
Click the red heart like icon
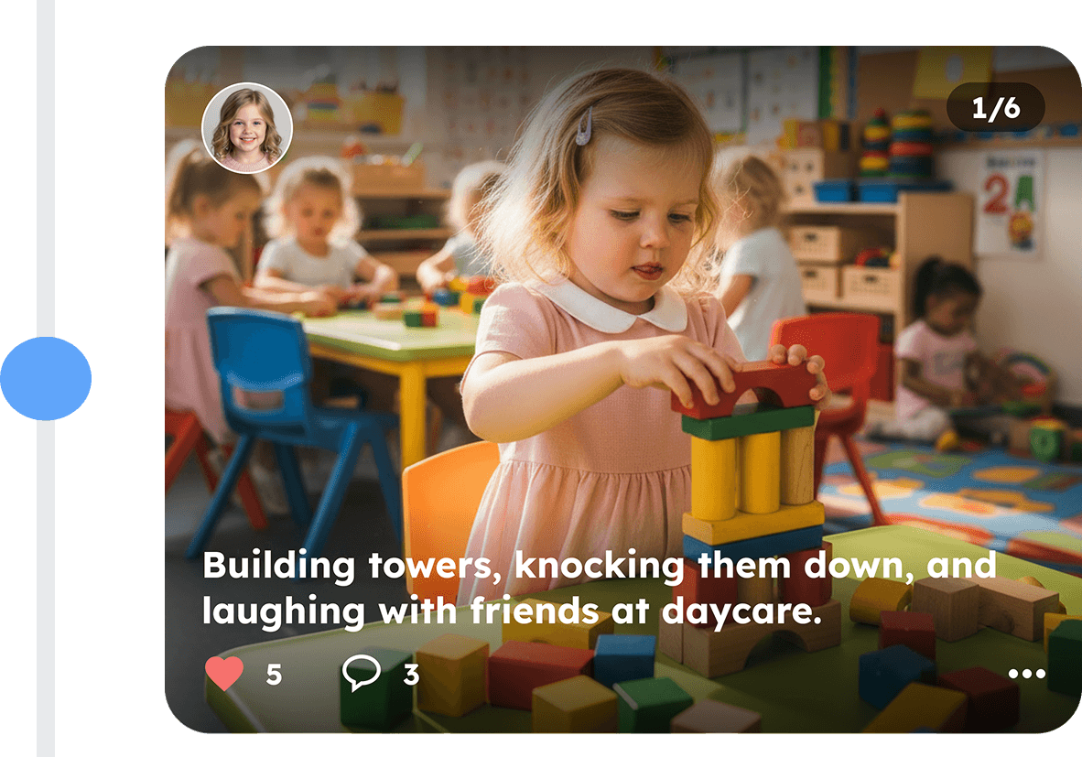click(x=224, y=674)
